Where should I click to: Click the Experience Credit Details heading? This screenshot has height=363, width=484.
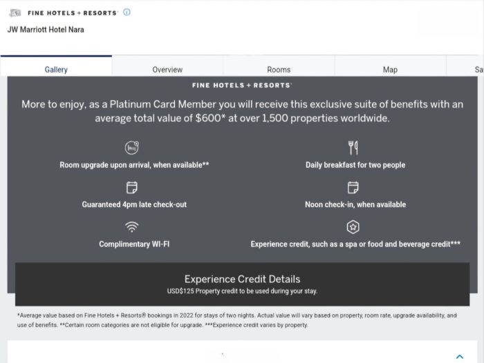(x=242, y=279)
